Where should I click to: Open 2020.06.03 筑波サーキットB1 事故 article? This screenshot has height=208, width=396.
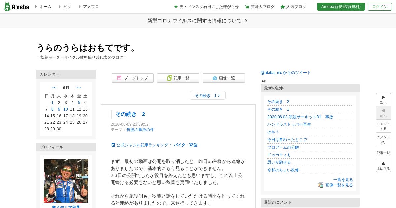300,117
